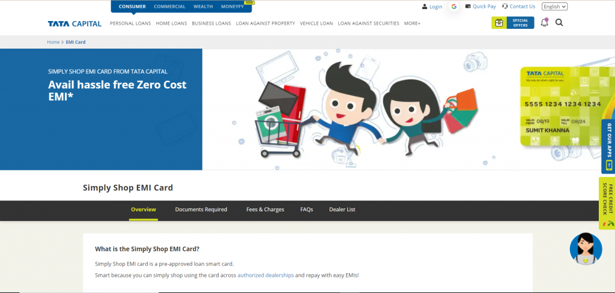Screen dimensions: 615x293
Task: Open the search magnifier icon
Action: click(559, 23)
